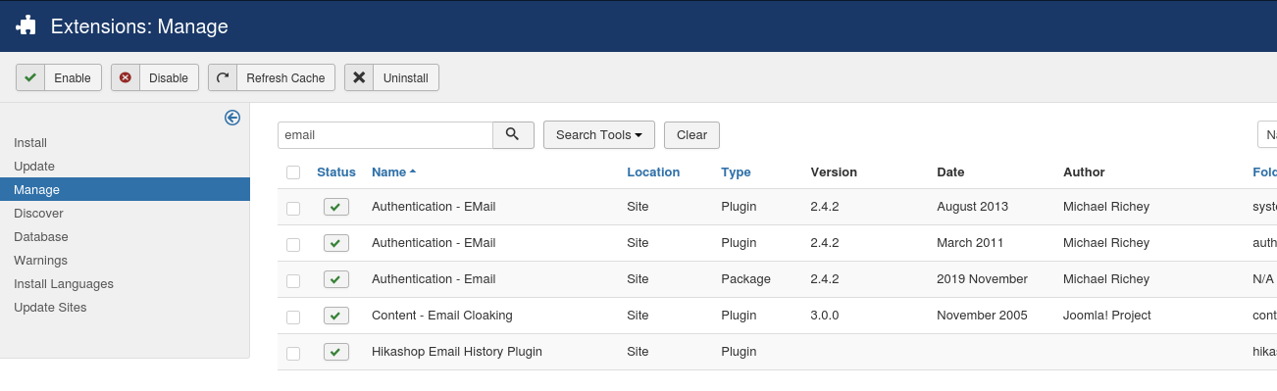The width and height of the screenshot is (1277, 391).
Task: Open Update in the sidebar
Action: click(34, 166)
